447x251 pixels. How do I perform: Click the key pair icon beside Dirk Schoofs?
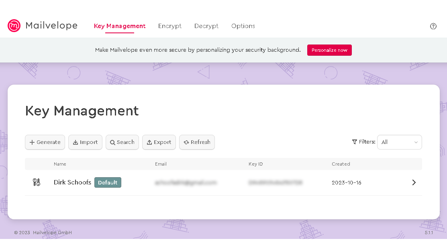(37, 182)
